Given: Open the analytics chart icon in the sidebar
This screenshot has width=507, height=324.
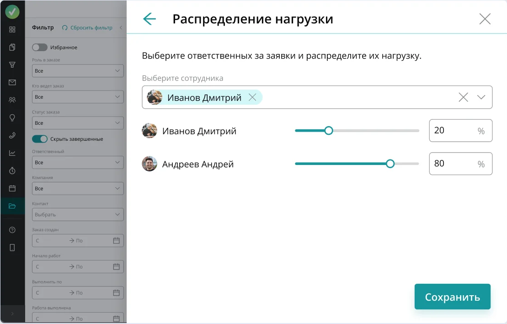Looking at the screenshot, I should coord(12,153).
